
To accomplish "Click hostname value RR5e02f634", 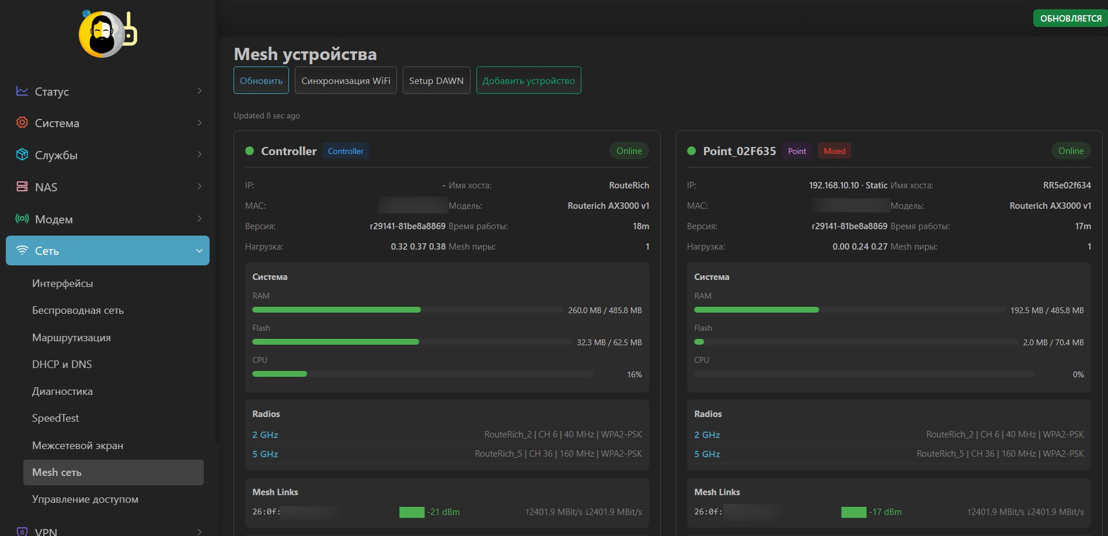I will tap(1067, 185).
